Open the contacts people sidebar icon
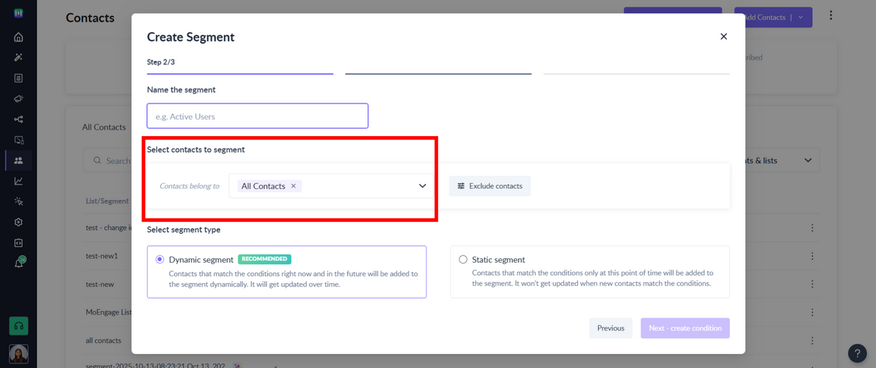 point(18,160)
